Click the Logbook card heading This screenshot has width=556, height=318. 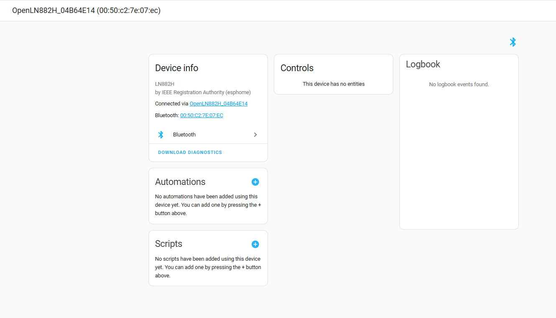[423, 64]
